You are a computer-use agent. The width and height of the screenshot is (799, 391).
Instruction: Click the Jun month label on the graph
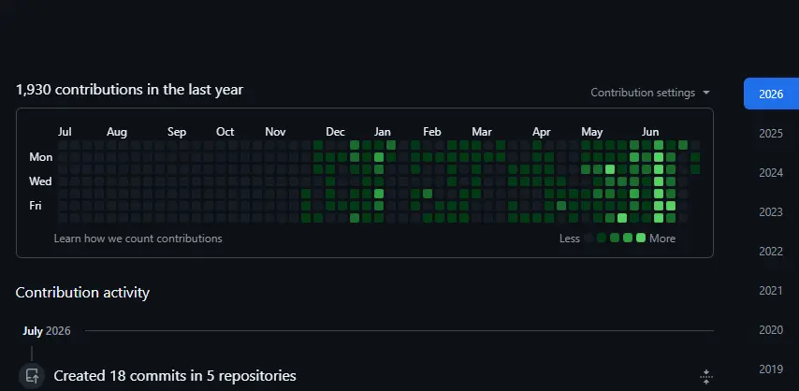(650, 132)
